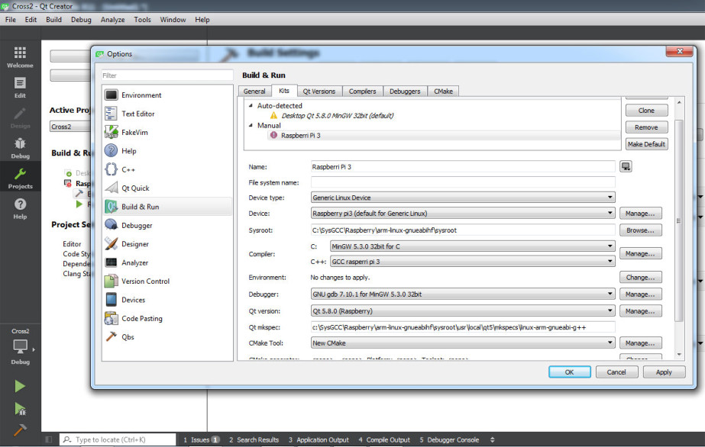Select Environment category in Options
Screen dimensions: 705x447
pos(167,95)
